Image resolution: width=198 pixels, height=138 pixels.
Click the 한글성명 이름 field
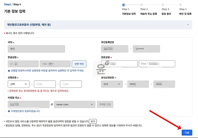55,64
